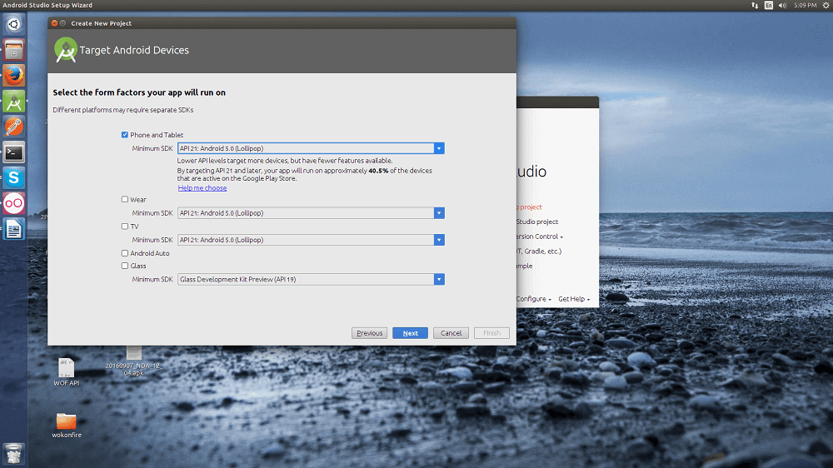Follow the Help me choose link
The width and height of the screenshot is (833, 468).
point(202,188)
